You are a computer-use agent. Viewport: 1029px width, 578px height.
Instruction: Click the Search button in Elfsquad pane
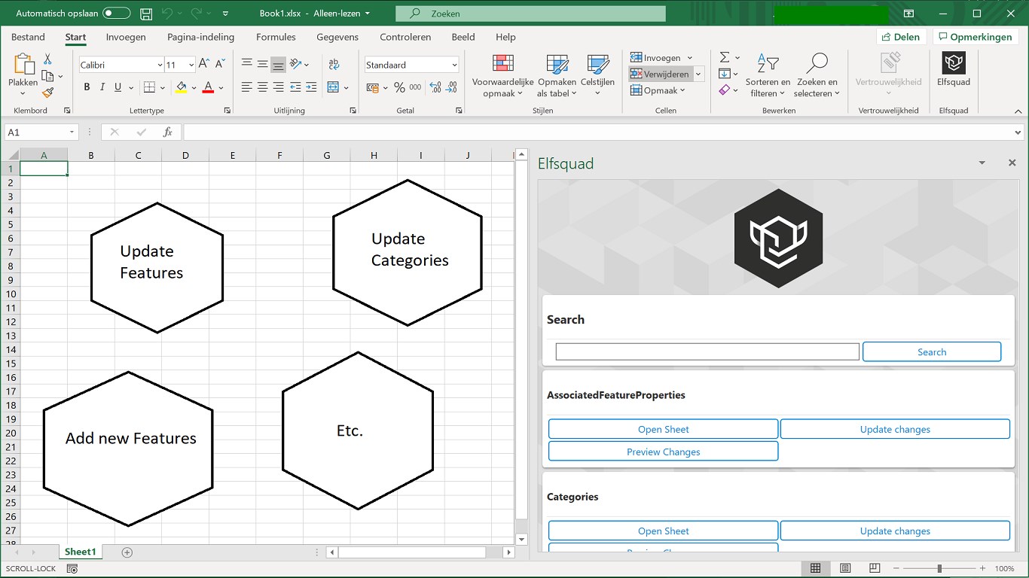click(932, 351)
